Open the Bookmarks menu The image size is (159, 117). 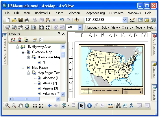pos(42,13)
